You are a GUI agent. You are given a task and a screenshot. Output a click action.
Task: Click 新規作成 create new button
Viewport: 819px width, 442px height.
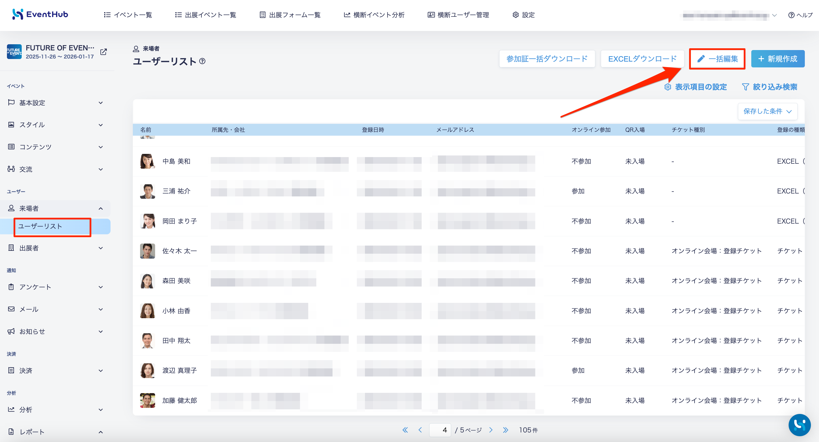coord(778,59)
